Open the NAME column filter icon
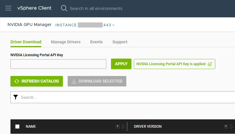The height and width of the screenshot is (134, 235). (118, 127)
